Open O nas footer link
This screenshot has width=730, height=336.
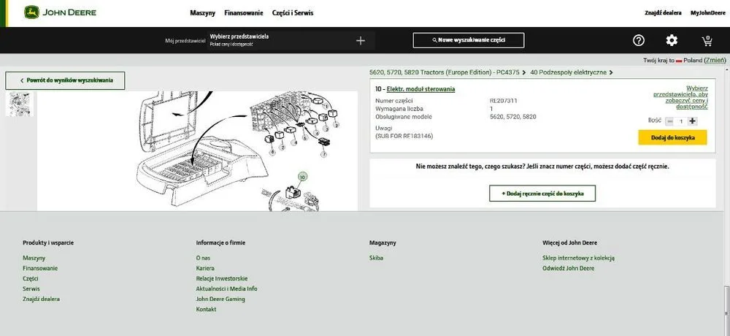click(x=203, y=258)
